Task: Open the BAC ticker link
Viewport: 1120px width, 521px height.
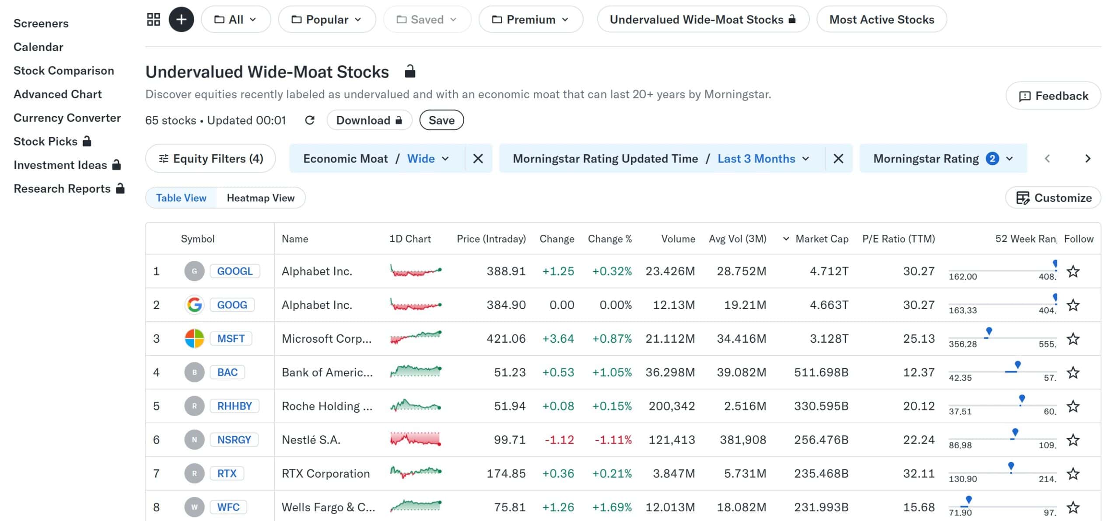Action: 227,372
